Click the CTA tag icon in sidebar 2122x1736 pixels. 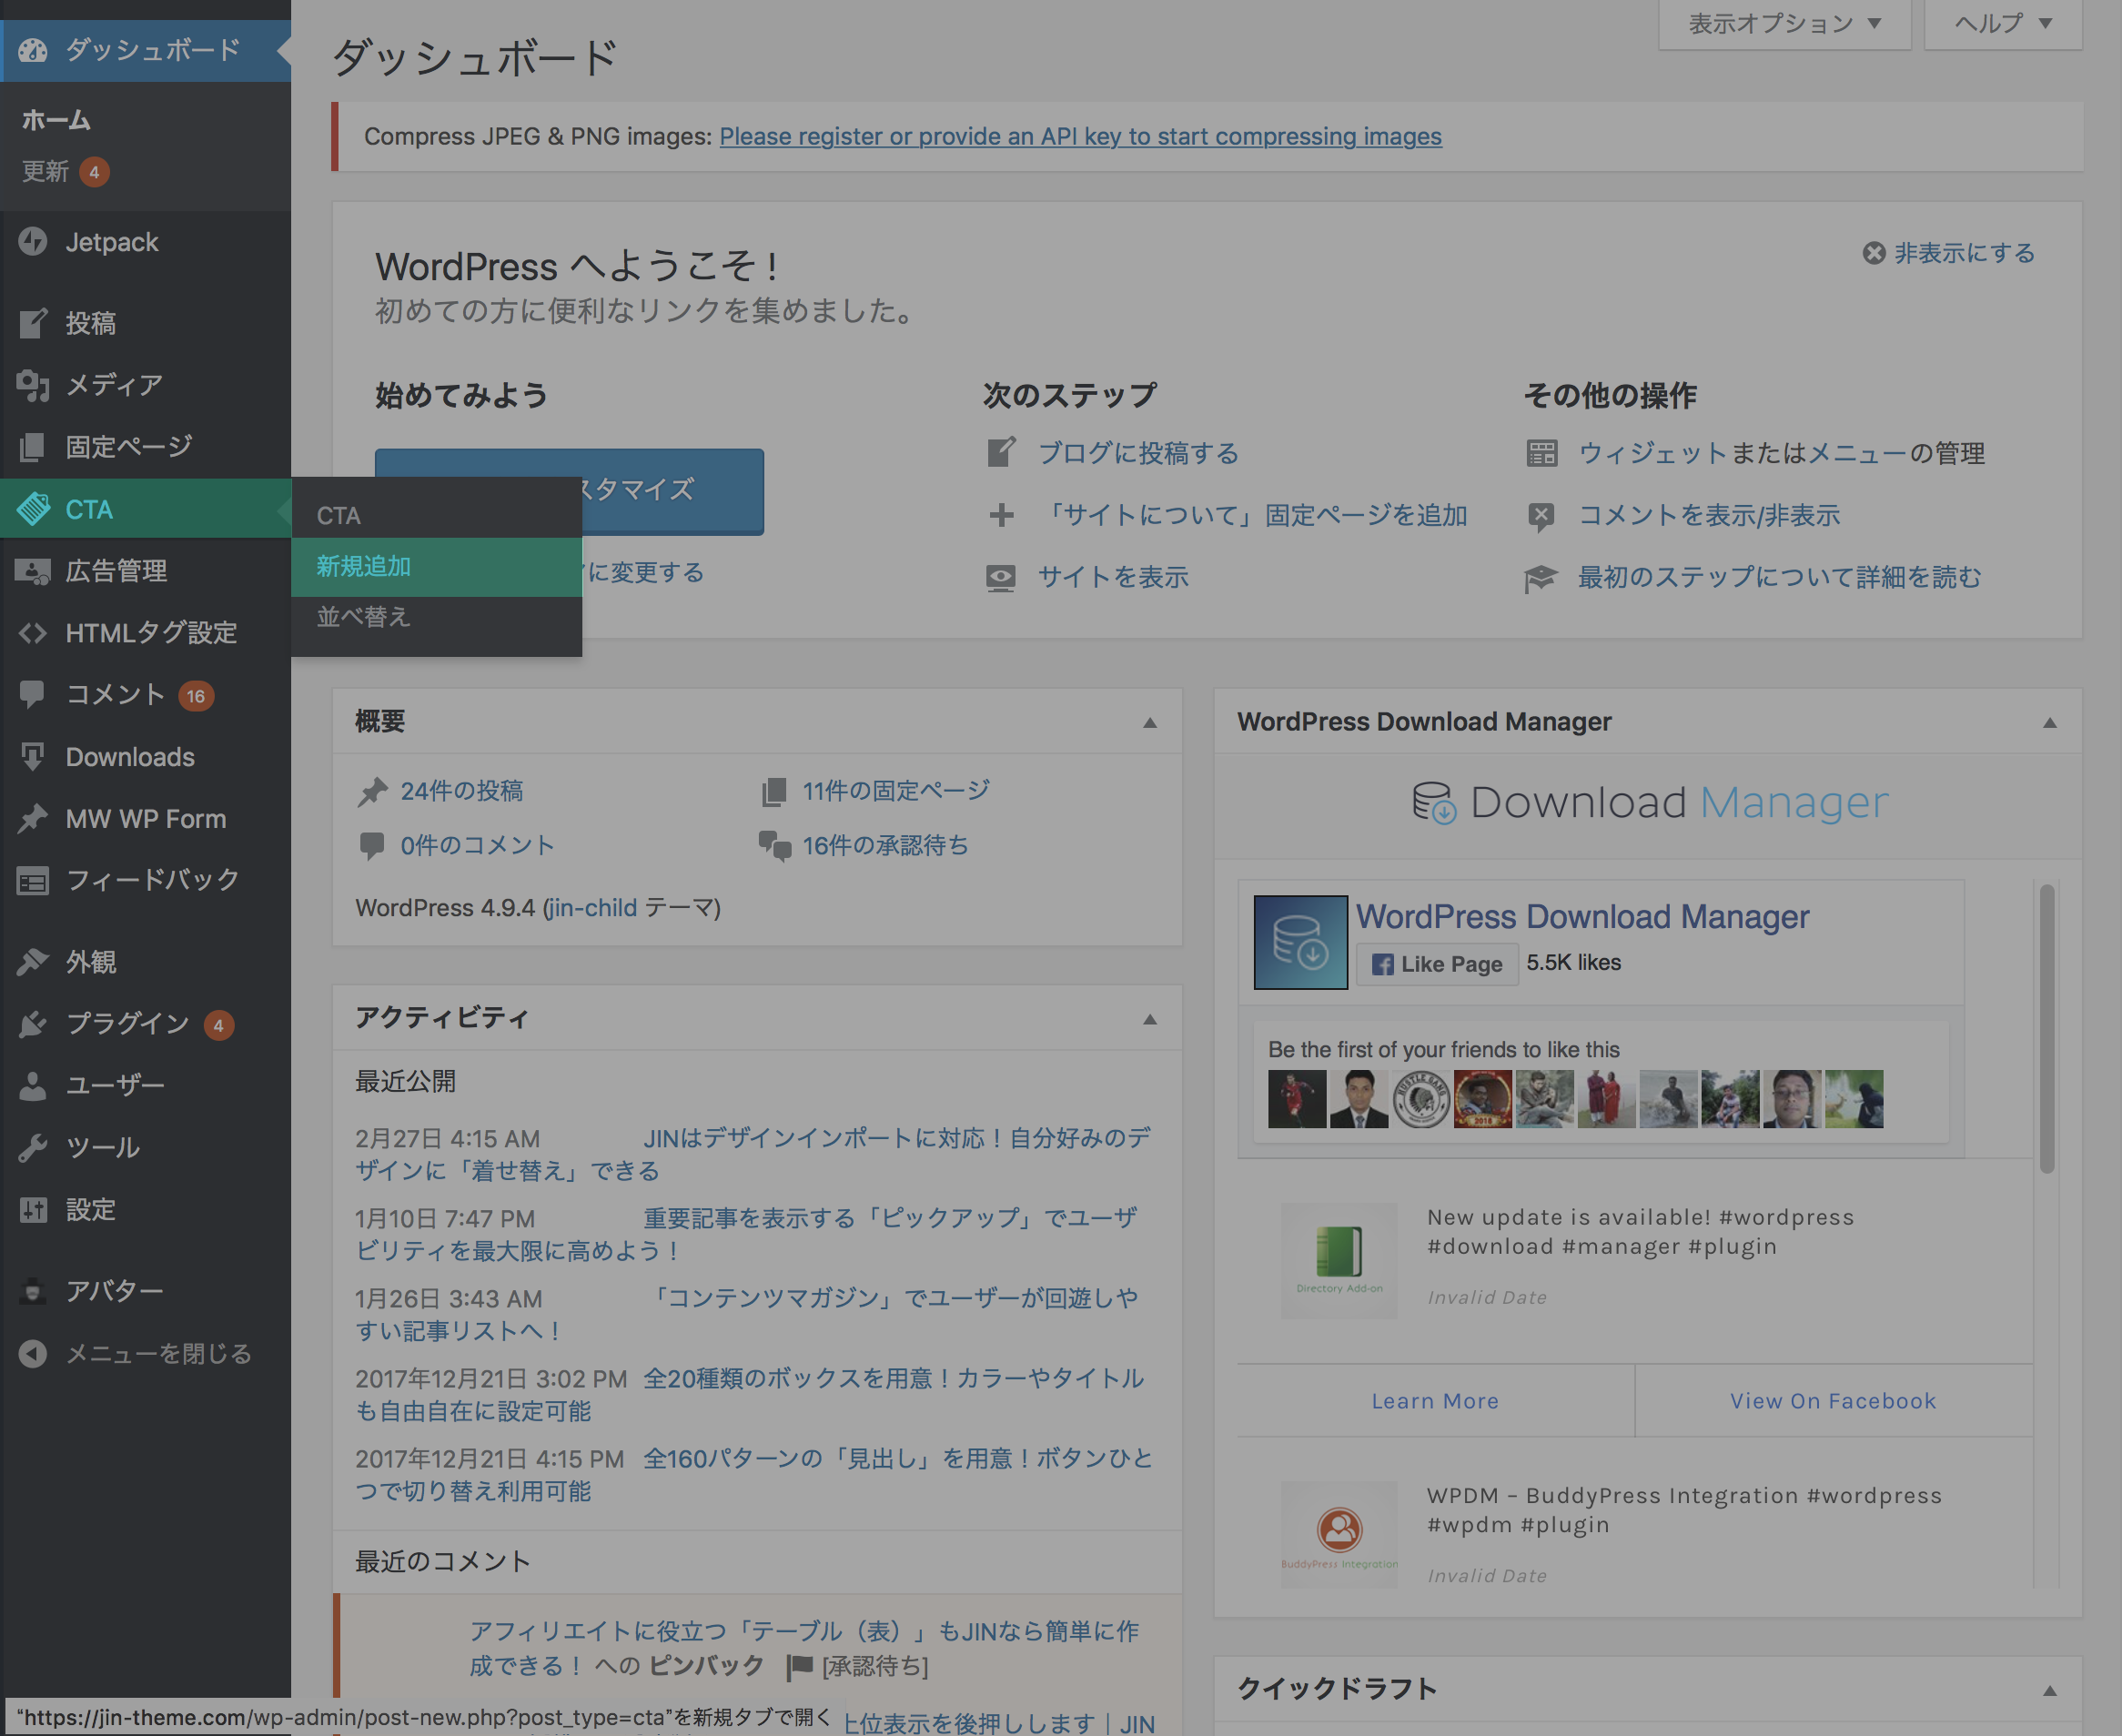[33, 509]
